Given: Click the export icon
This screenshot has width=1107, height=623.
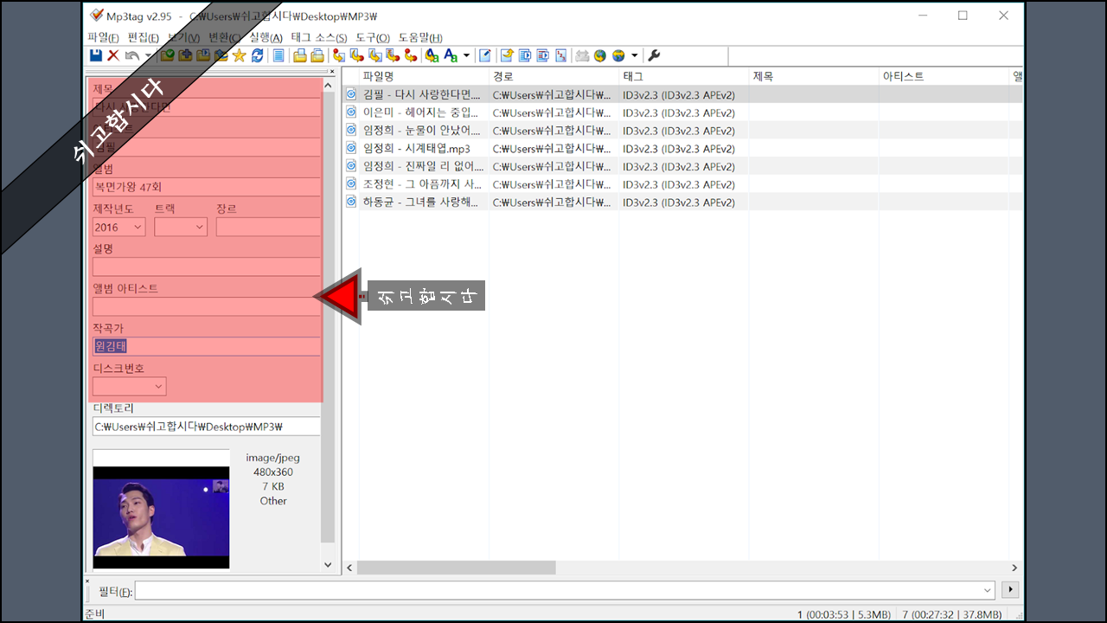Looking at the screenshot, I should point(507,55).
